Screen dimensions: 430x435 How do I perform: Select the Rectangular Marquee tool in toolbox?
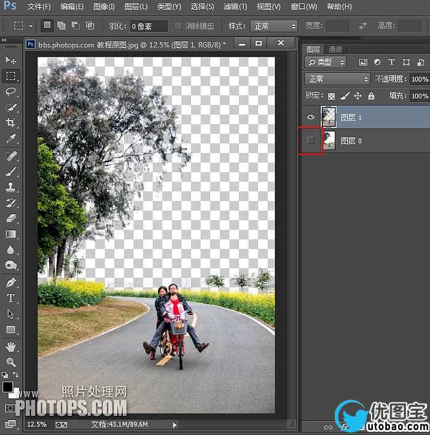(11, 76)
